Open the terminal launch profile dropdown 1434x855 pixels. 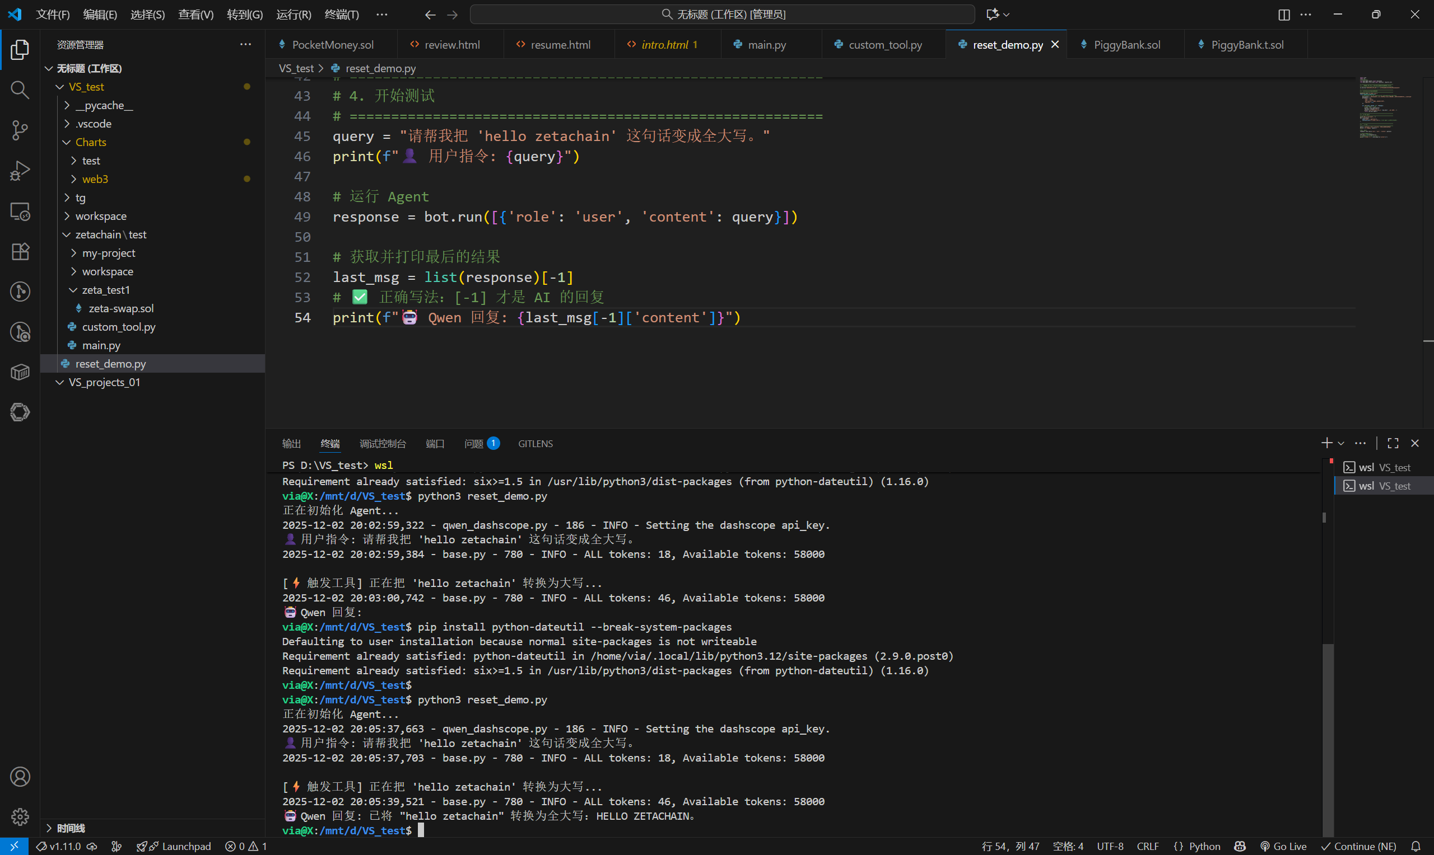[x=1341, y=443]
